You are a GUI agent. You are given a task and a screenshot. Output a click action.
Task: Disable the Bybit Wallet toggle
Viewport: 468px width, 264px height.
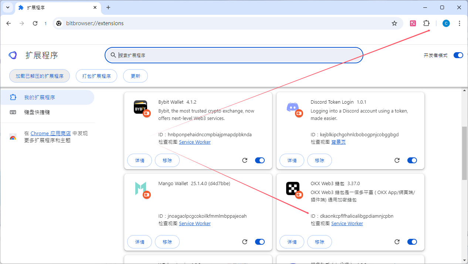pos(260,160)
